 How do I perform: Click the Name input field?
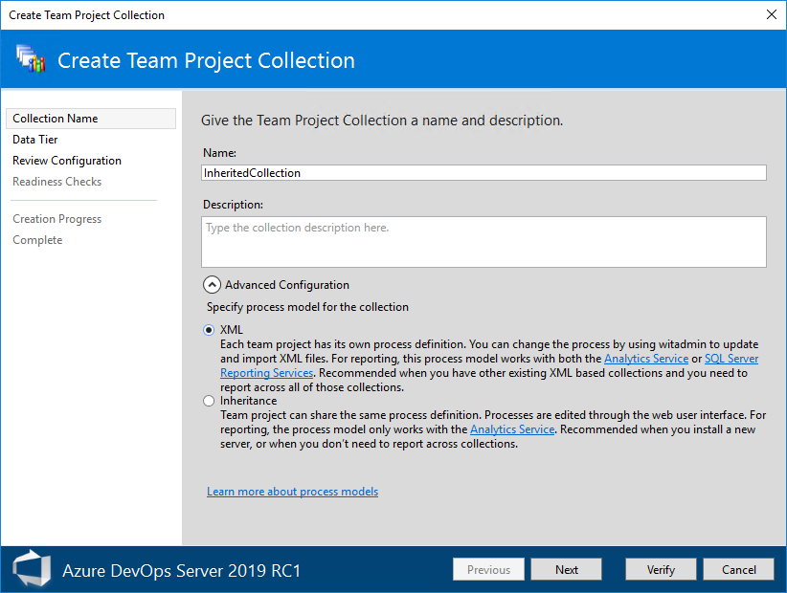[483, 173]
